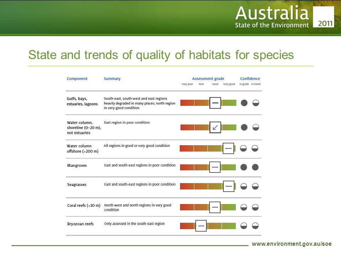Click the in-trend confidence circle for Mangroves
Viewport: 341px width, 255px height.
[255, 167]
